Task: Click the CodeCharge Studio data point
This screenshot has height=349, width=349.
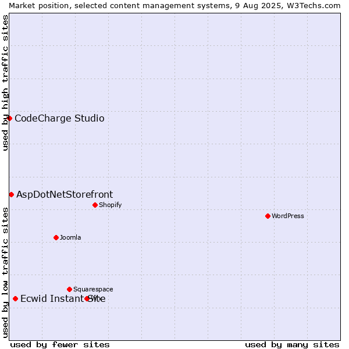Action: coord(9,118)
